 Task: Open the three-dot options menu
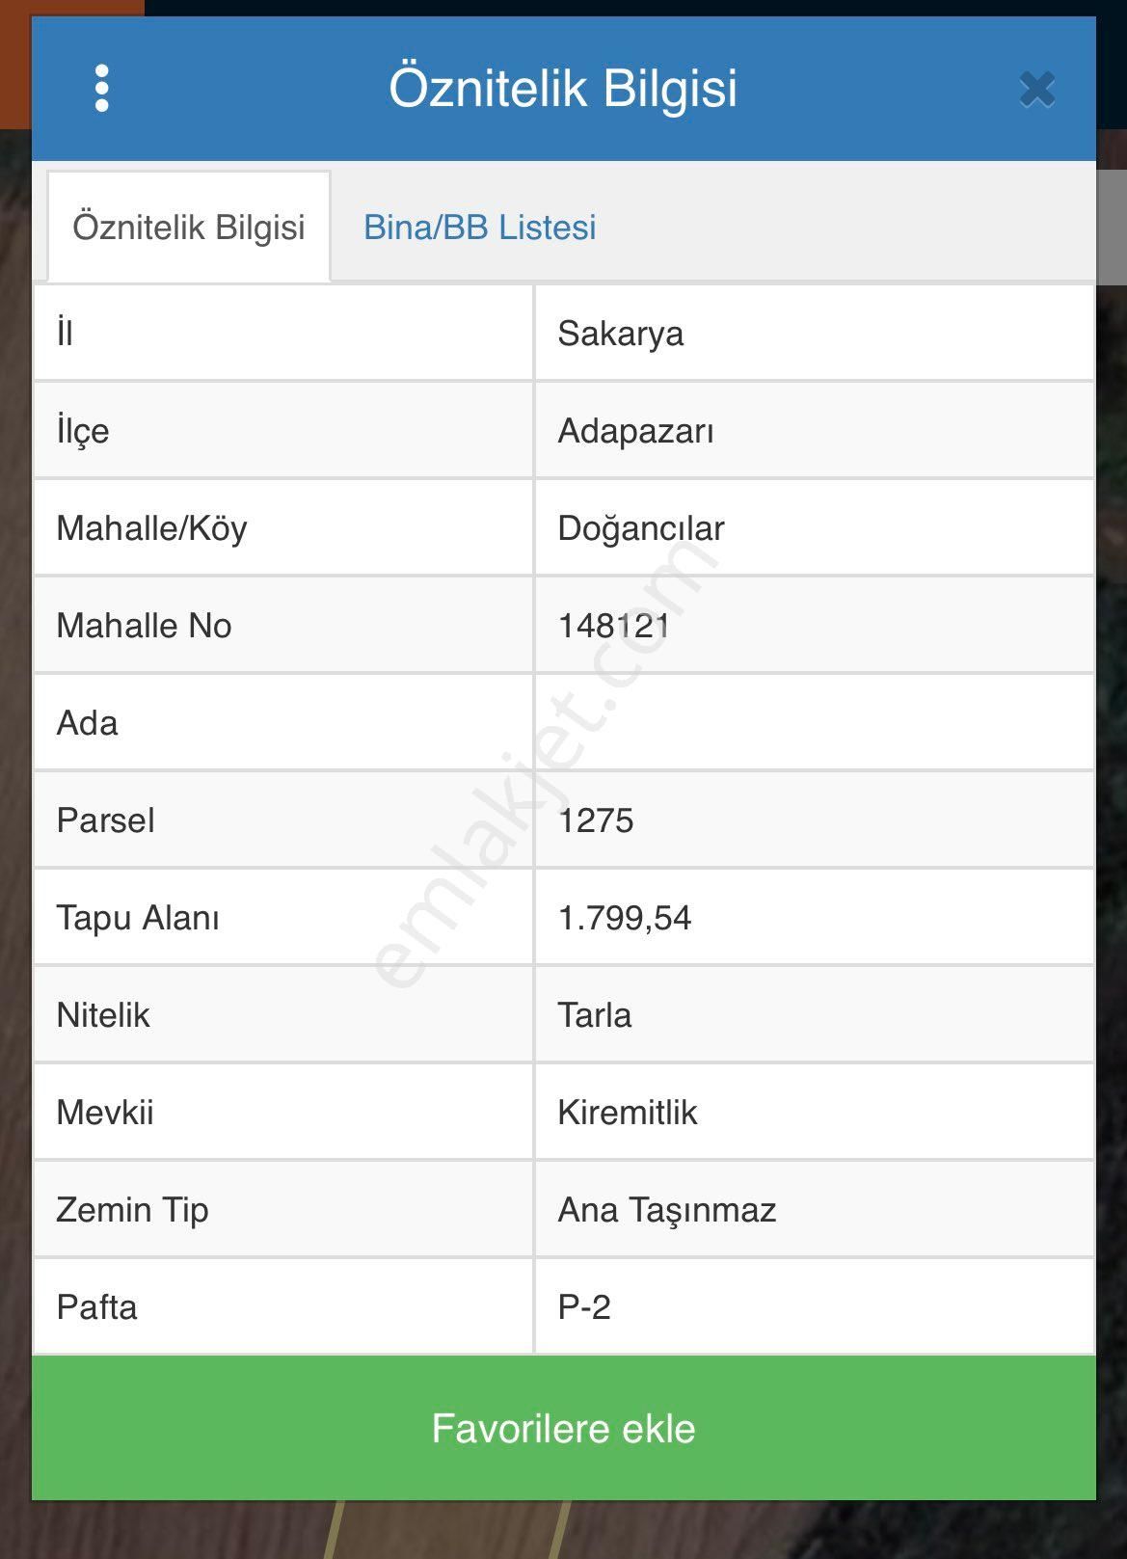point(102,89)
